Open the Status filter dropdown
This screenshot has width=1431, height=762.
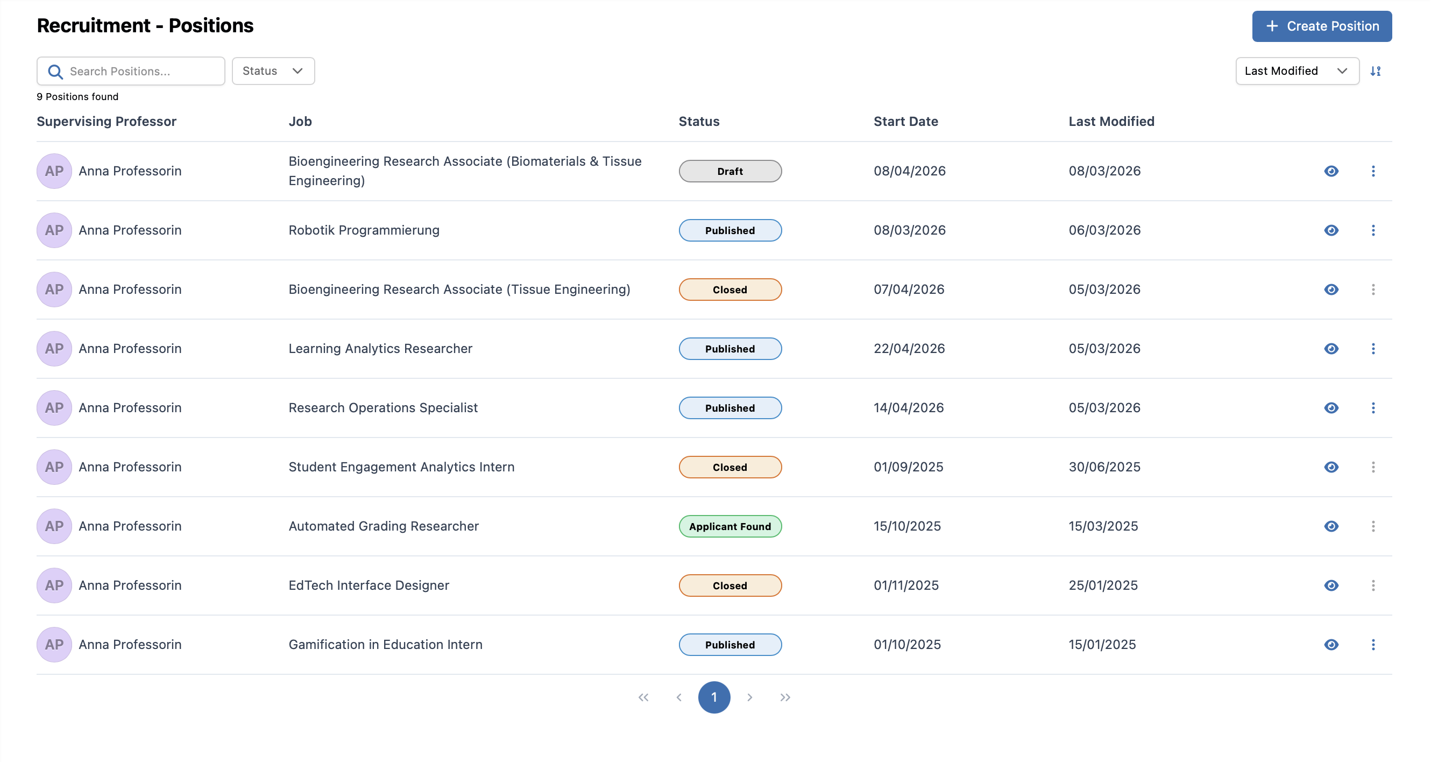coord(273,70)
